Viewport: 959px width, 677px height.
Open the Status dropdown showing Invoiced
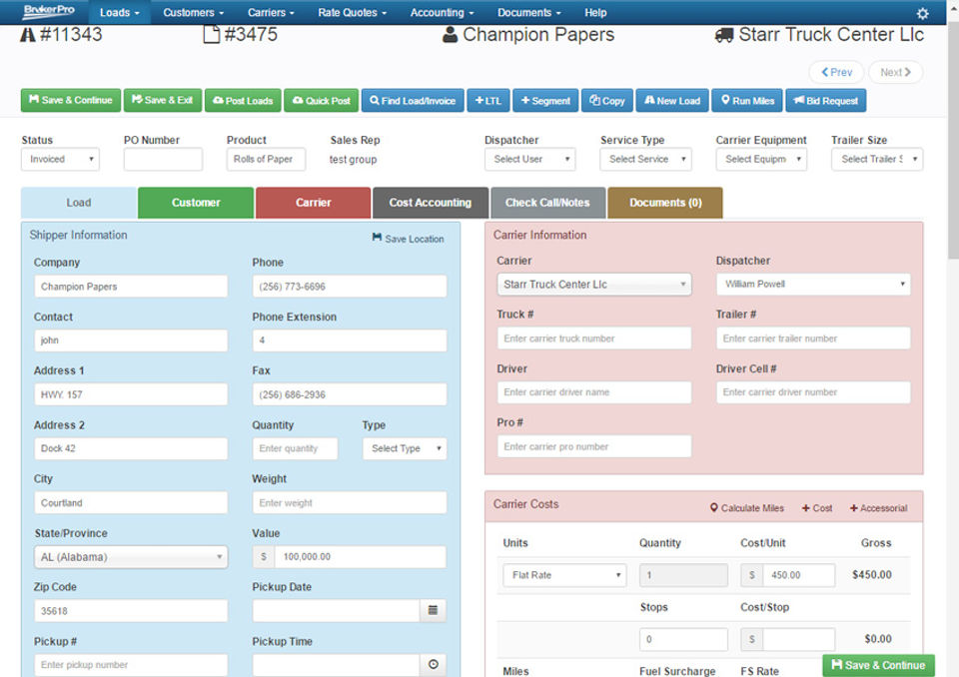point(61,159)
